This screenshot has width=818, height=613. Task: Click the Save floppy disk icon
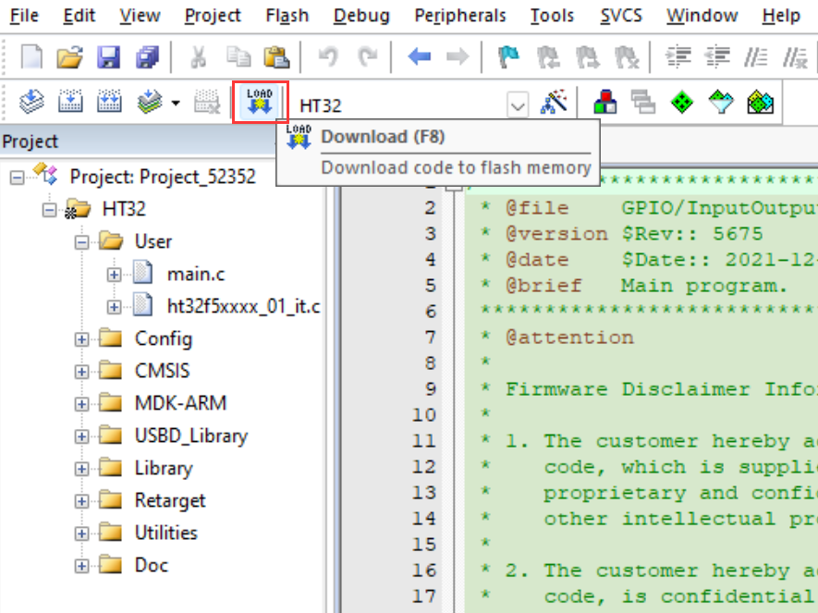pyautogui.click(x=108, y=58)
